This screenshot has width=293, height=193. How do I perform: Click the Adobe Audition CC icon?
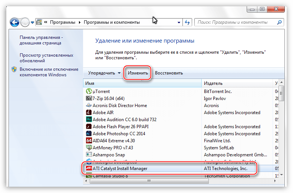pyautogui.click(x=89, y=119)
